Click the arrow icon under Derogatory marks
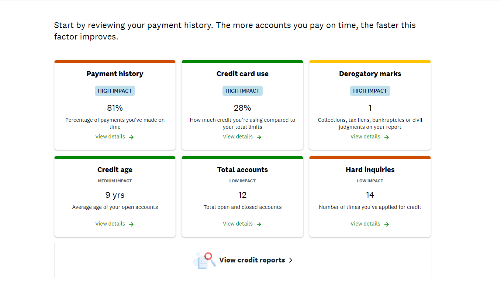 coord(387,137)
